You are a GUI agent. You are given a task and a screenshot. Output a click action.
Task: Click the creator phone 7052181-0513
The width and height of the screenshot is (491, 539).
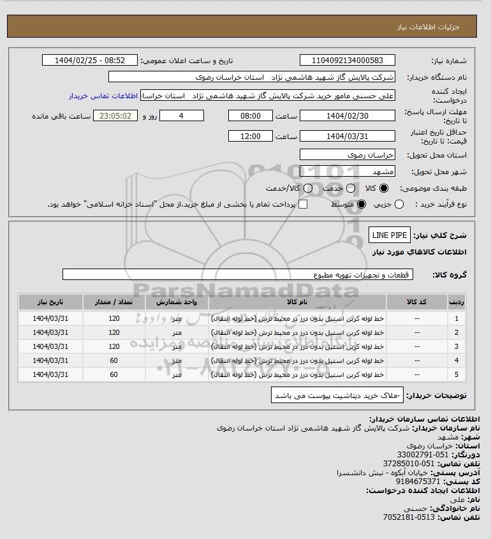(409, 517)
